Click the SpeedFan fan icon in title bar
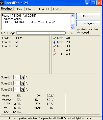Viewport: 103px width, 120px height. point(2,3)
